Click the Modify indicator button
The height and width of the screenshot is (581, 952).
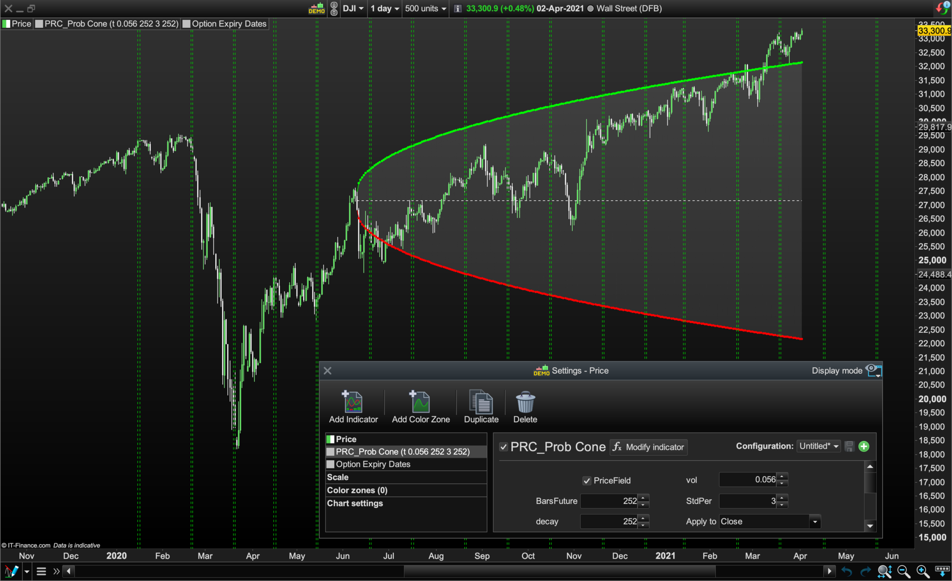point(648,447)
